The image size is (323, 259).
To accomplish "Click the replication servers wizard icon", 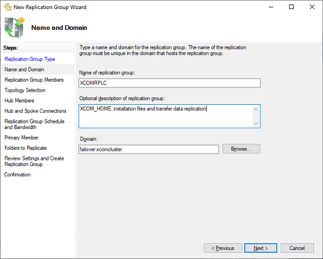I will coord(14,28).
